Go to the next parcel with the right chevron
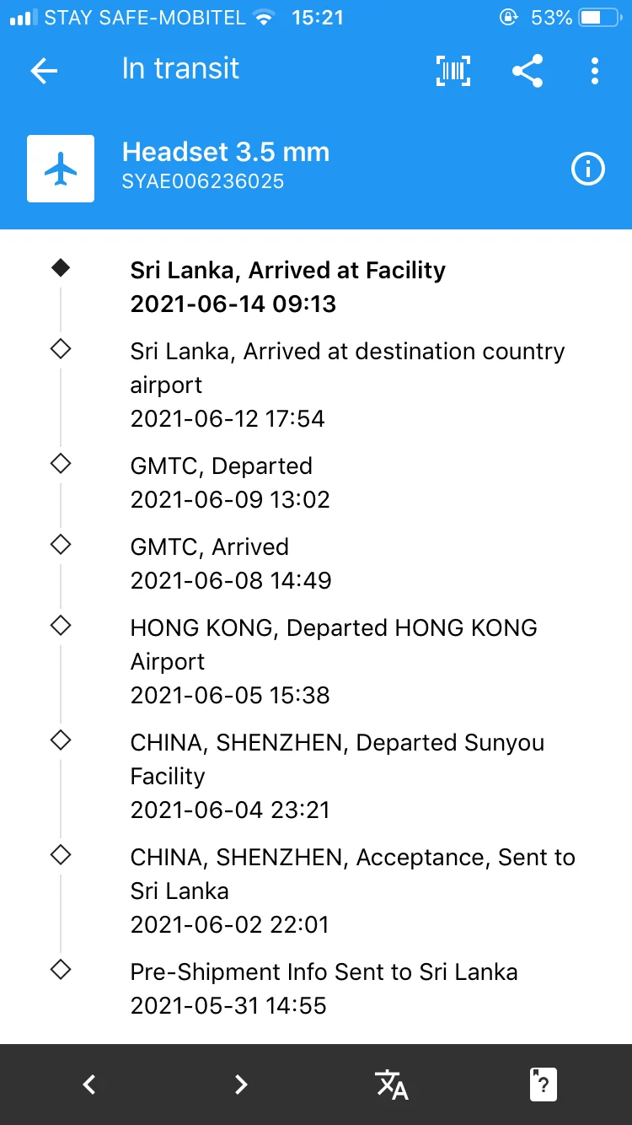632x1125 pixels. (241, 1085)
